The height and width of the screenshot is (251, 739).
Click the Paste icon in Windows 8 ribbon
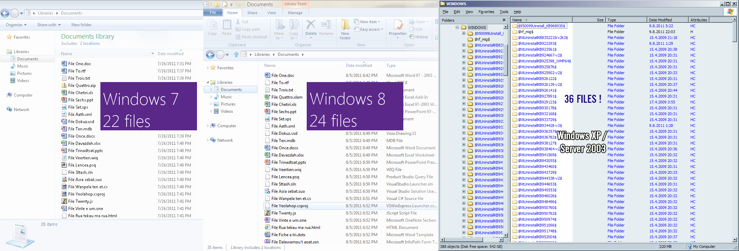tap(227, 27)
